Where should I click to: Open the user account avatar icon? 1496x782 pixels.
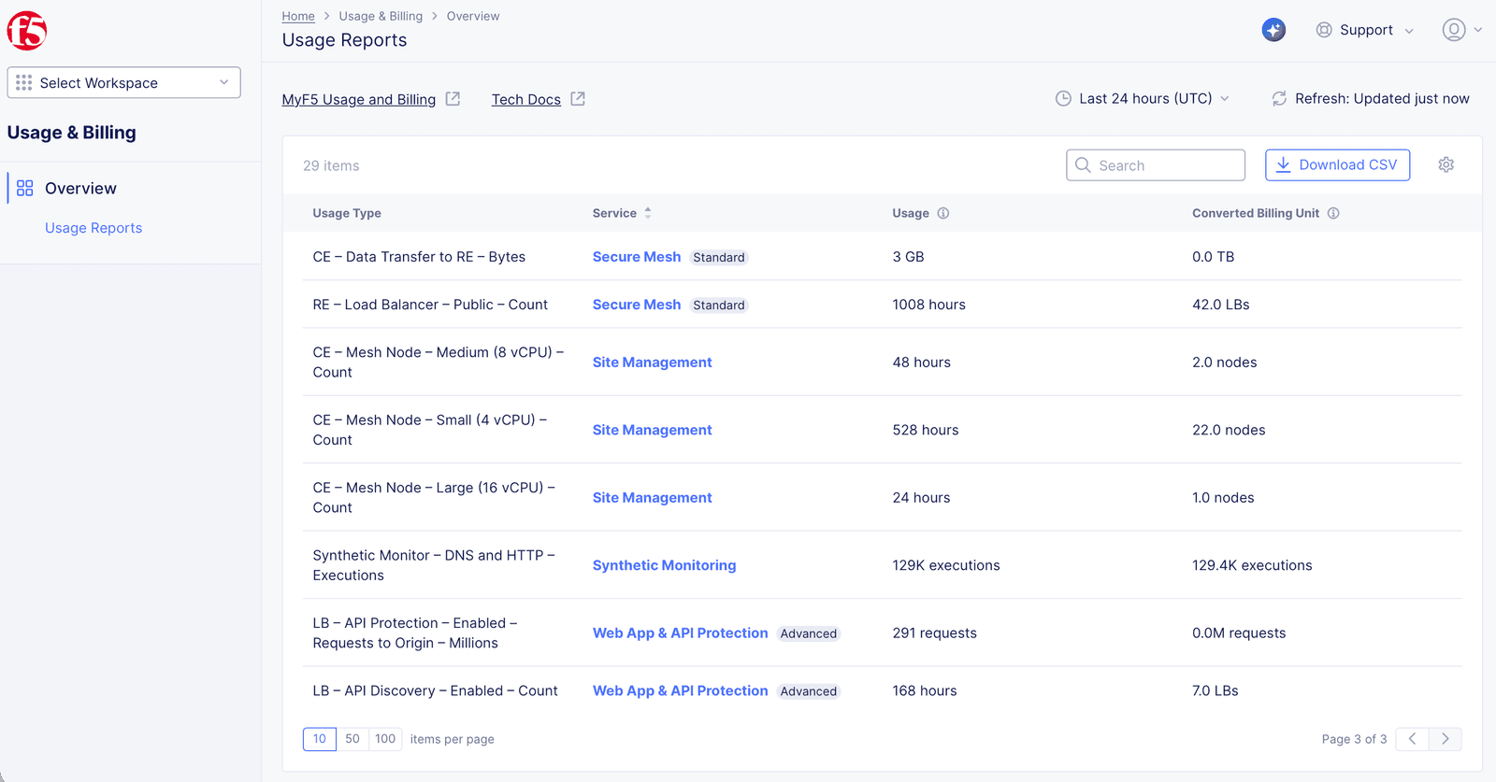point(1454,30)
